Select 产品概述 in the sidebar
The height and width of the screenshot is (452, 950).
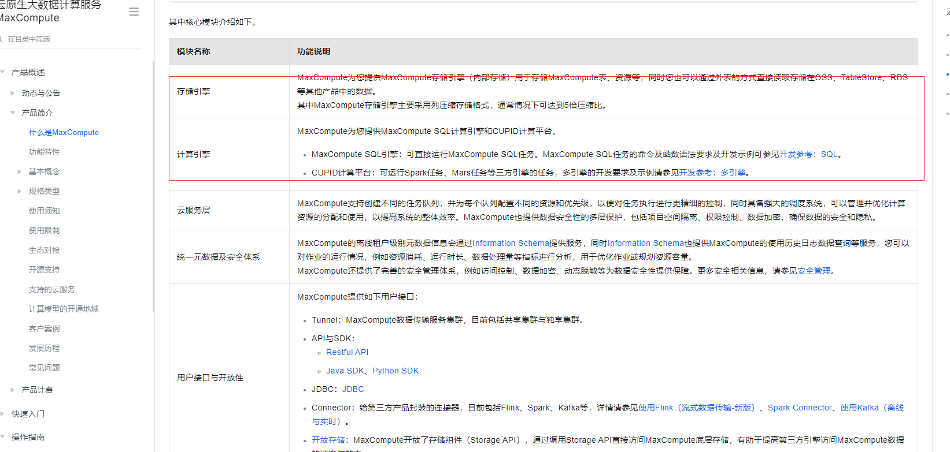28,72
